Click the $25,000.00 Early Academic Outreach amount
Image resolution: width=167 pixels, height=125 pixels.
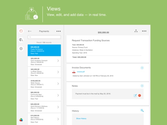pos(35,58)
